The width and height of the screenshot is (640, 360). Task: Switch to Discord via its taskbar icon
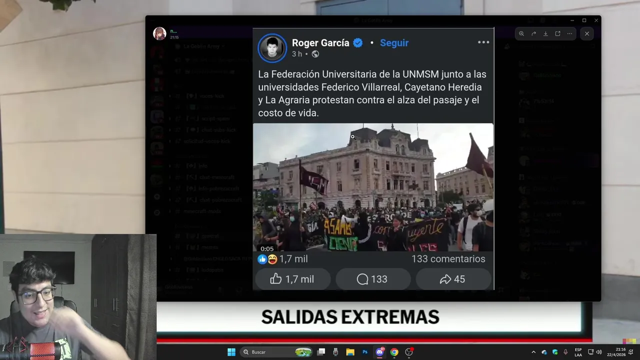(x=379, y=352)
